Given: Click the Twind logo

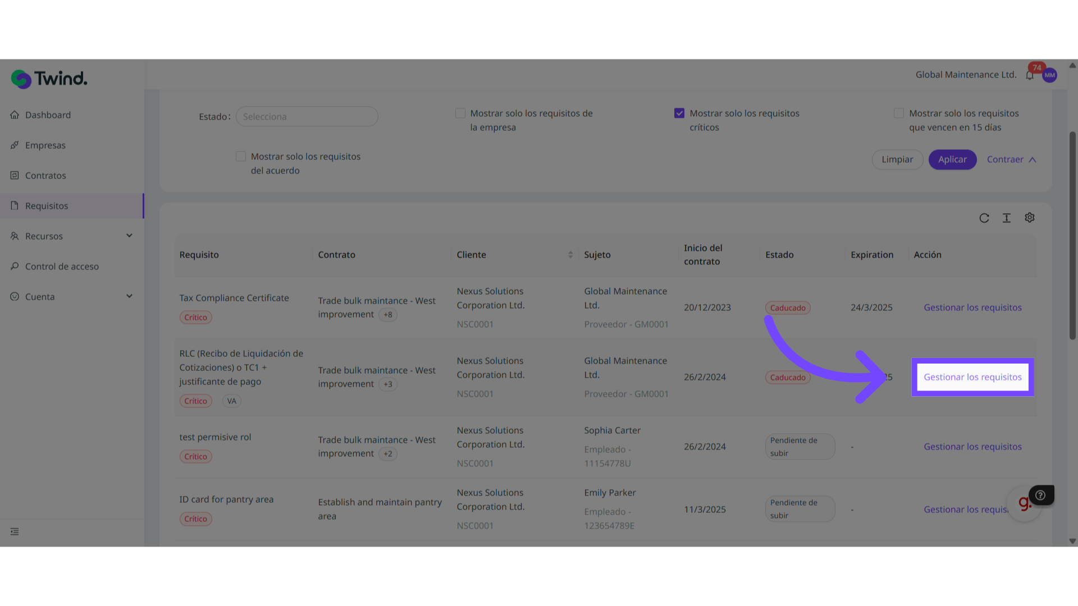Looking at the screenshot, I should coord(49,79).
